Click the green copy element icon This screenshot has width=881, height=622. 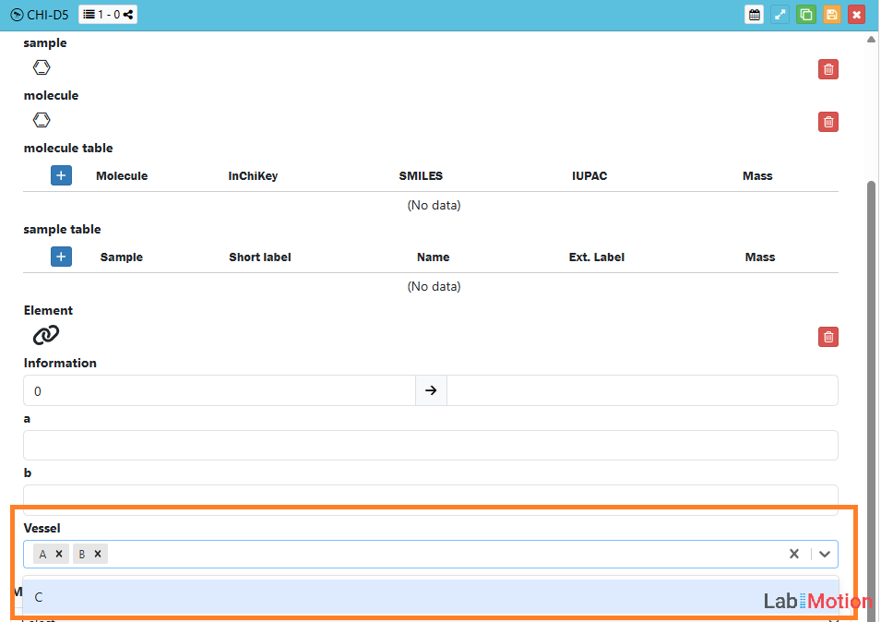point(805,15)
